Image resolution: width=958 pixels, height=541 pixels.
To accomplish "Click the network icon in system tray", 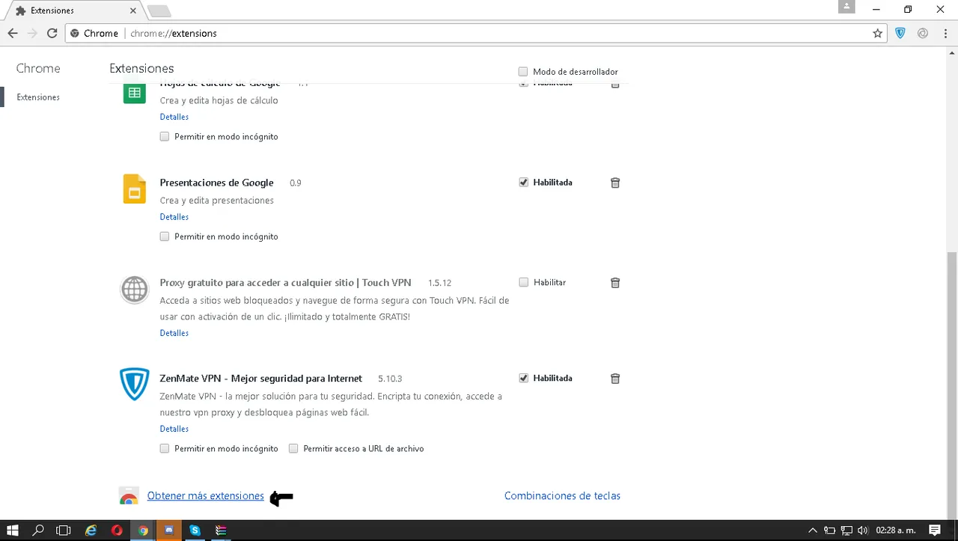I will [846, 531].
